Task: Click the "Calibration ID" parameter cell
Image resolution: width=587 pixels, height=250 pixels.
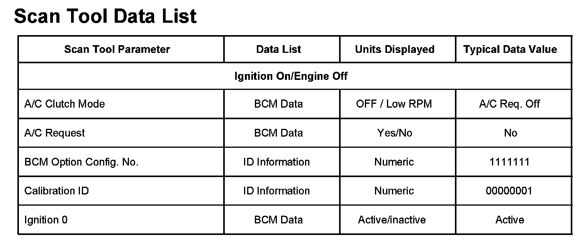Action: pos(56,191)
